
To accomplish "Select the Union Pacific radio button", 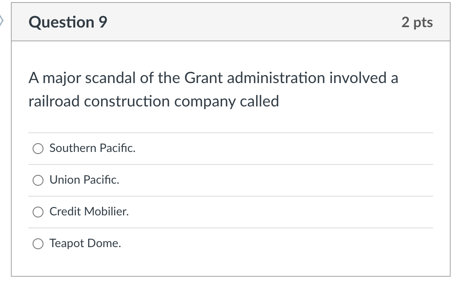I will (38, 180).
